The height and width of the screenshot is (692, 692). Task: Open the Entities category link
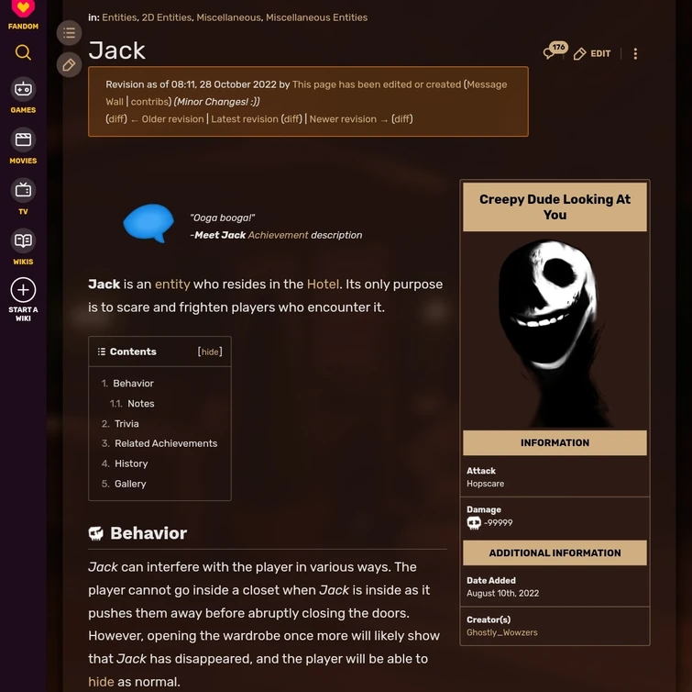pyautogui.click(x=119, y=17)
